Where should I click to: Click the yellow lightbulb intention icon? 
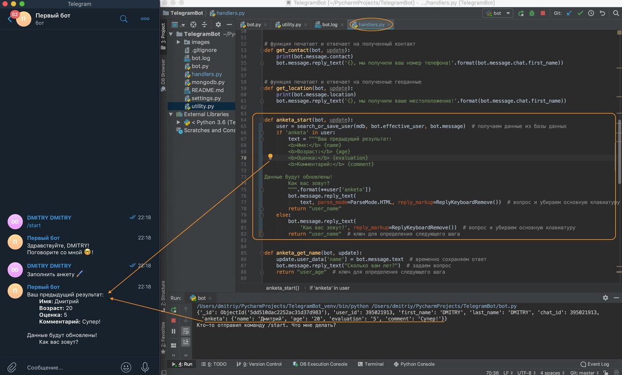(270, 157)
